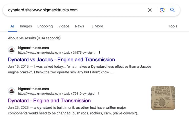This screenshot has width=189, height=127.
Task: Open the Tools search options
Action: (173, 26)
